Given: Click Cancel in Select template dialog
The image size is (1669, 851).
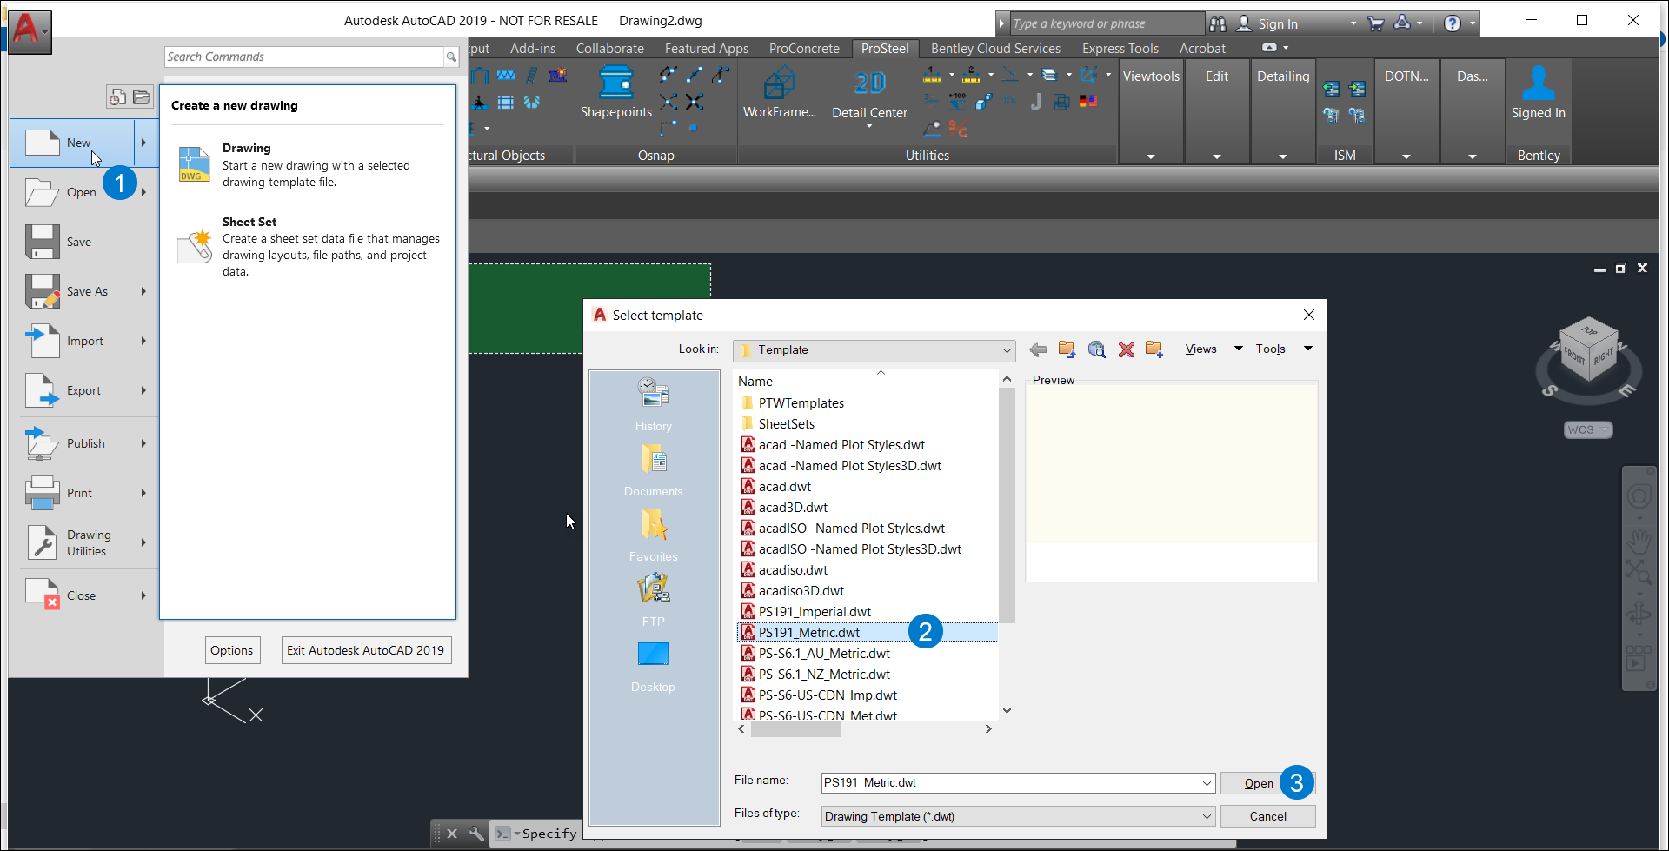Looking at the screenshot, I should point(1267,816).
